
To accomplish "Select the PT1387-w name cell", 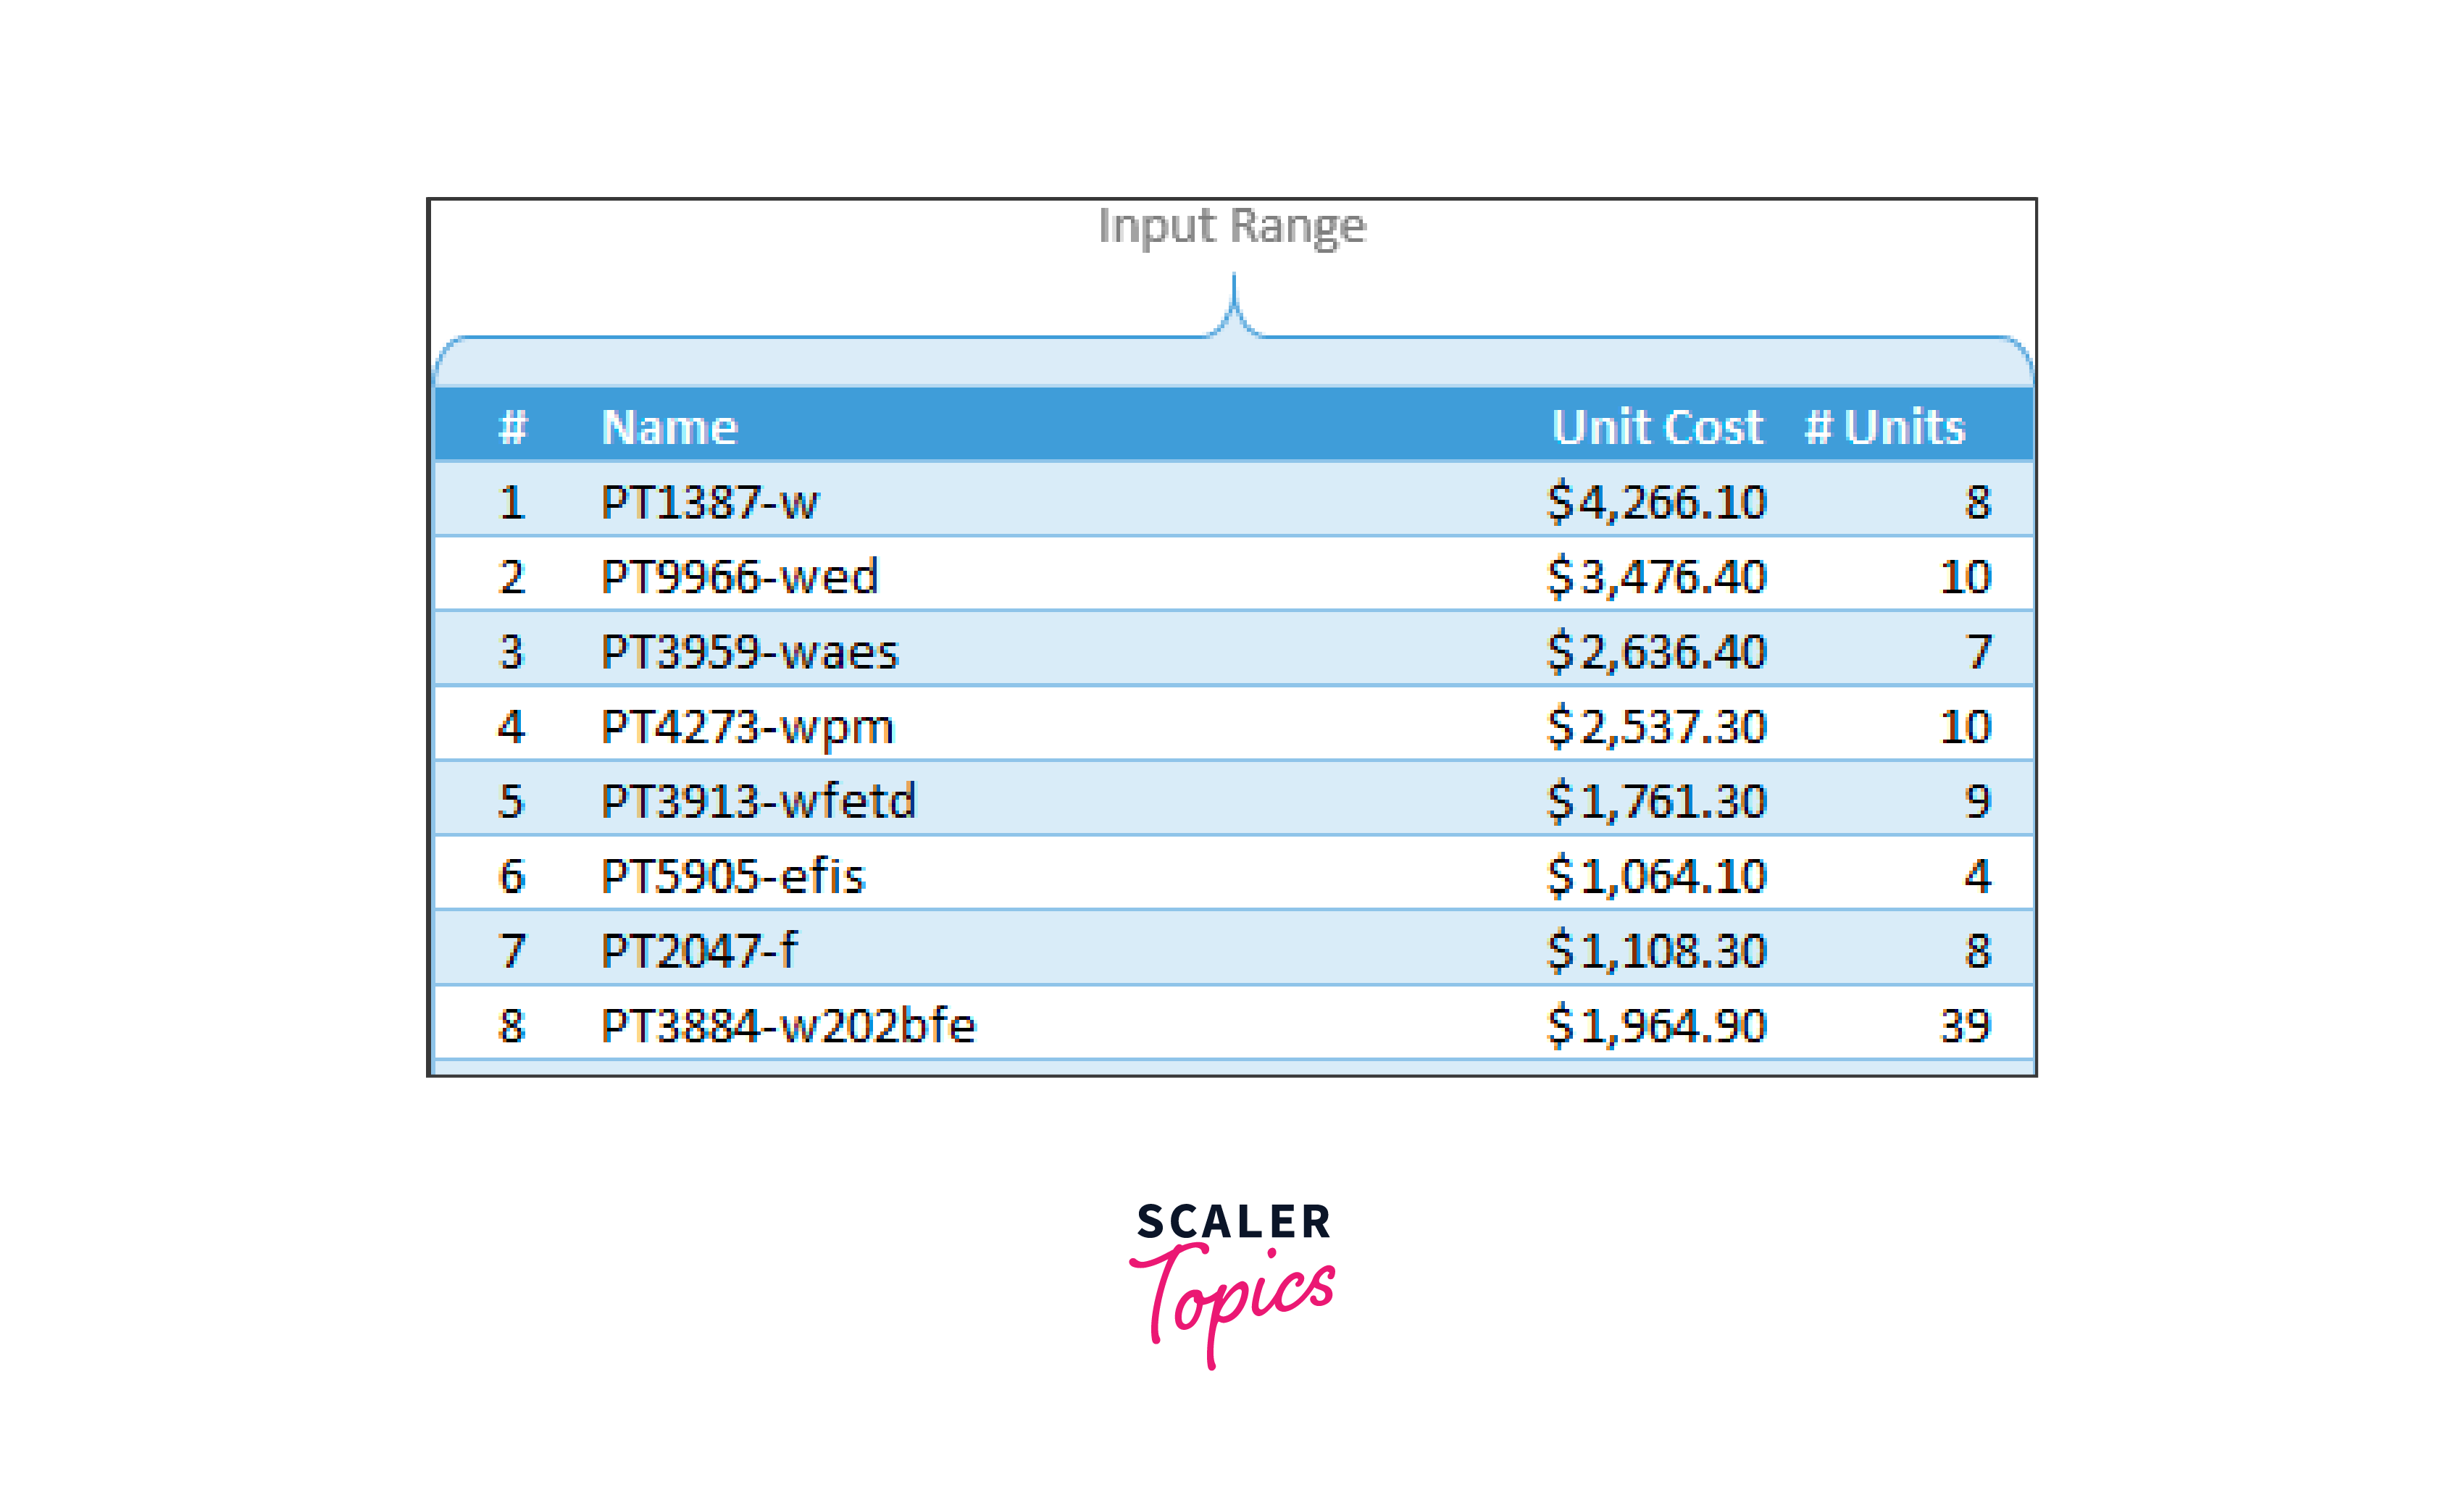I will pos(709,502).
